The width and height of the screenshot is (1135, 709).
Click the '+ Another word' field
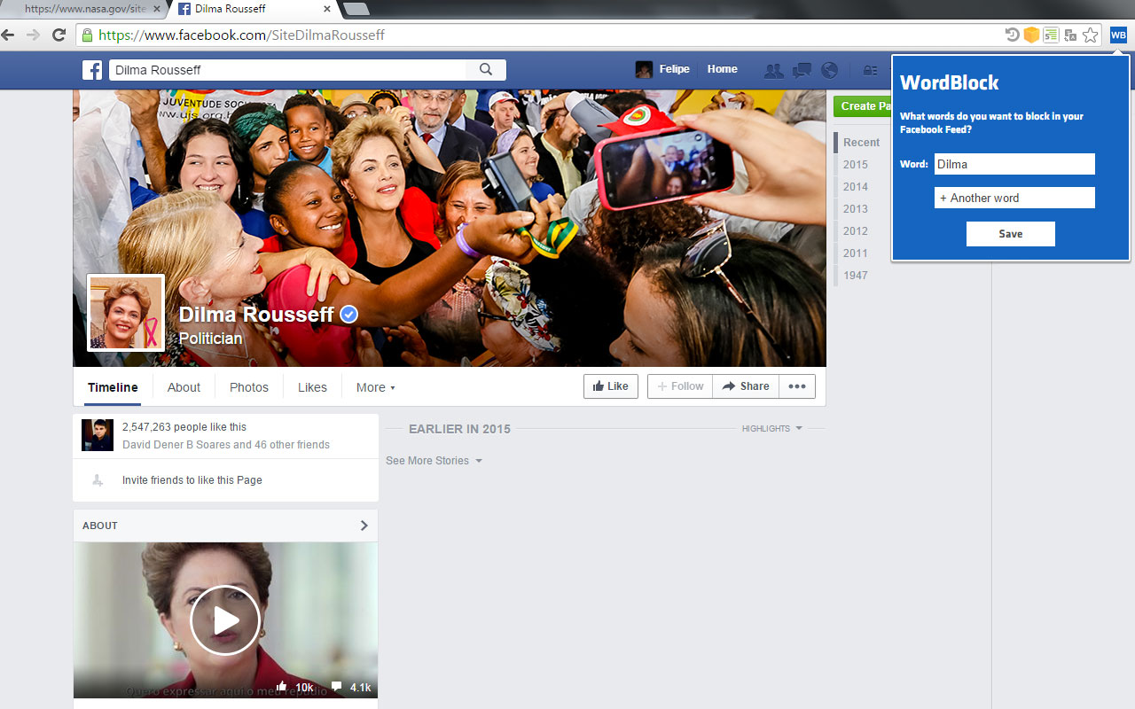tap(1014, 198)
